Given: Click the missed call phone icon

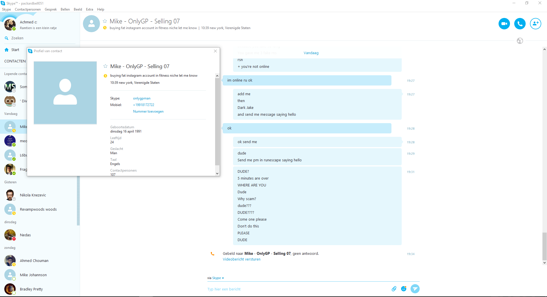Looking at the screenshot, I should 212,254.
